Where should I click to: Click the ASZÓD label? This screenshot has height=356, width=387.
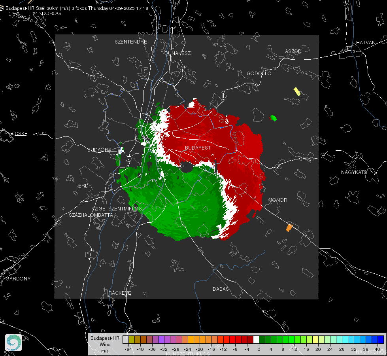pyautogui.click(x=293, y=51)
